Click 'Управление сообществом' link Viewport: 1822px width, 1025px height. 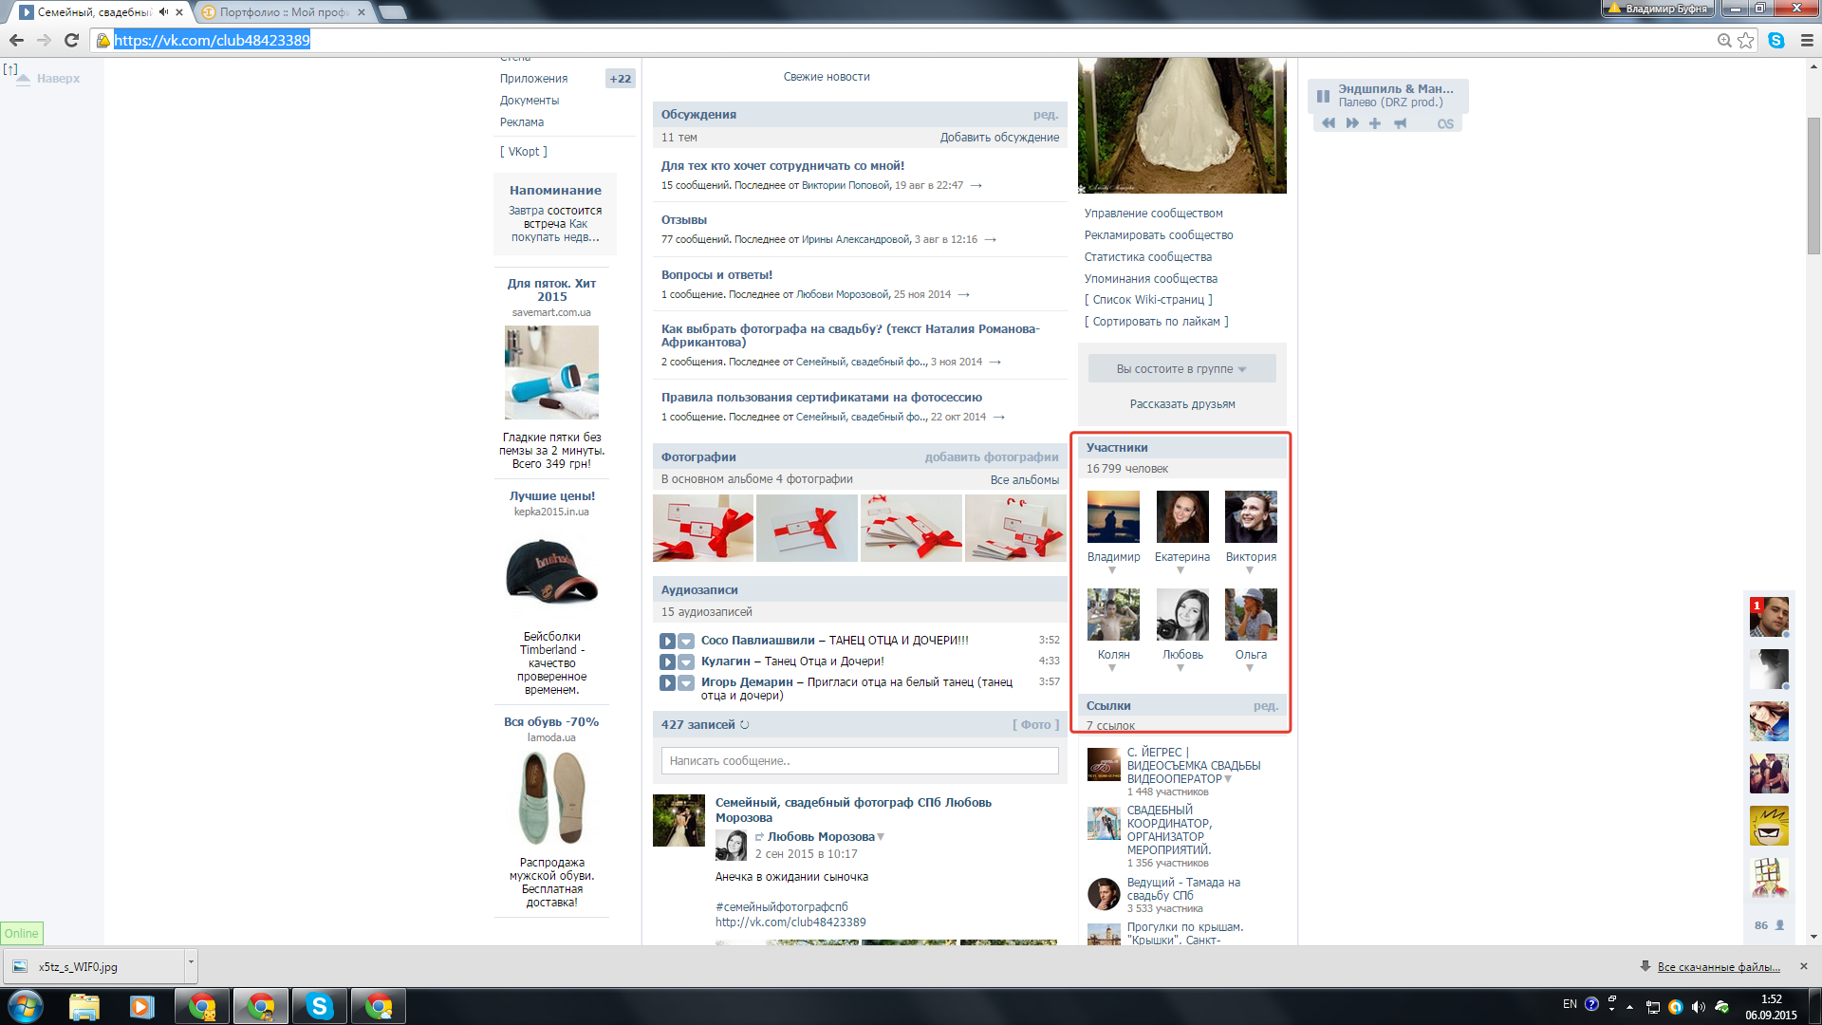coord(1153,214)
